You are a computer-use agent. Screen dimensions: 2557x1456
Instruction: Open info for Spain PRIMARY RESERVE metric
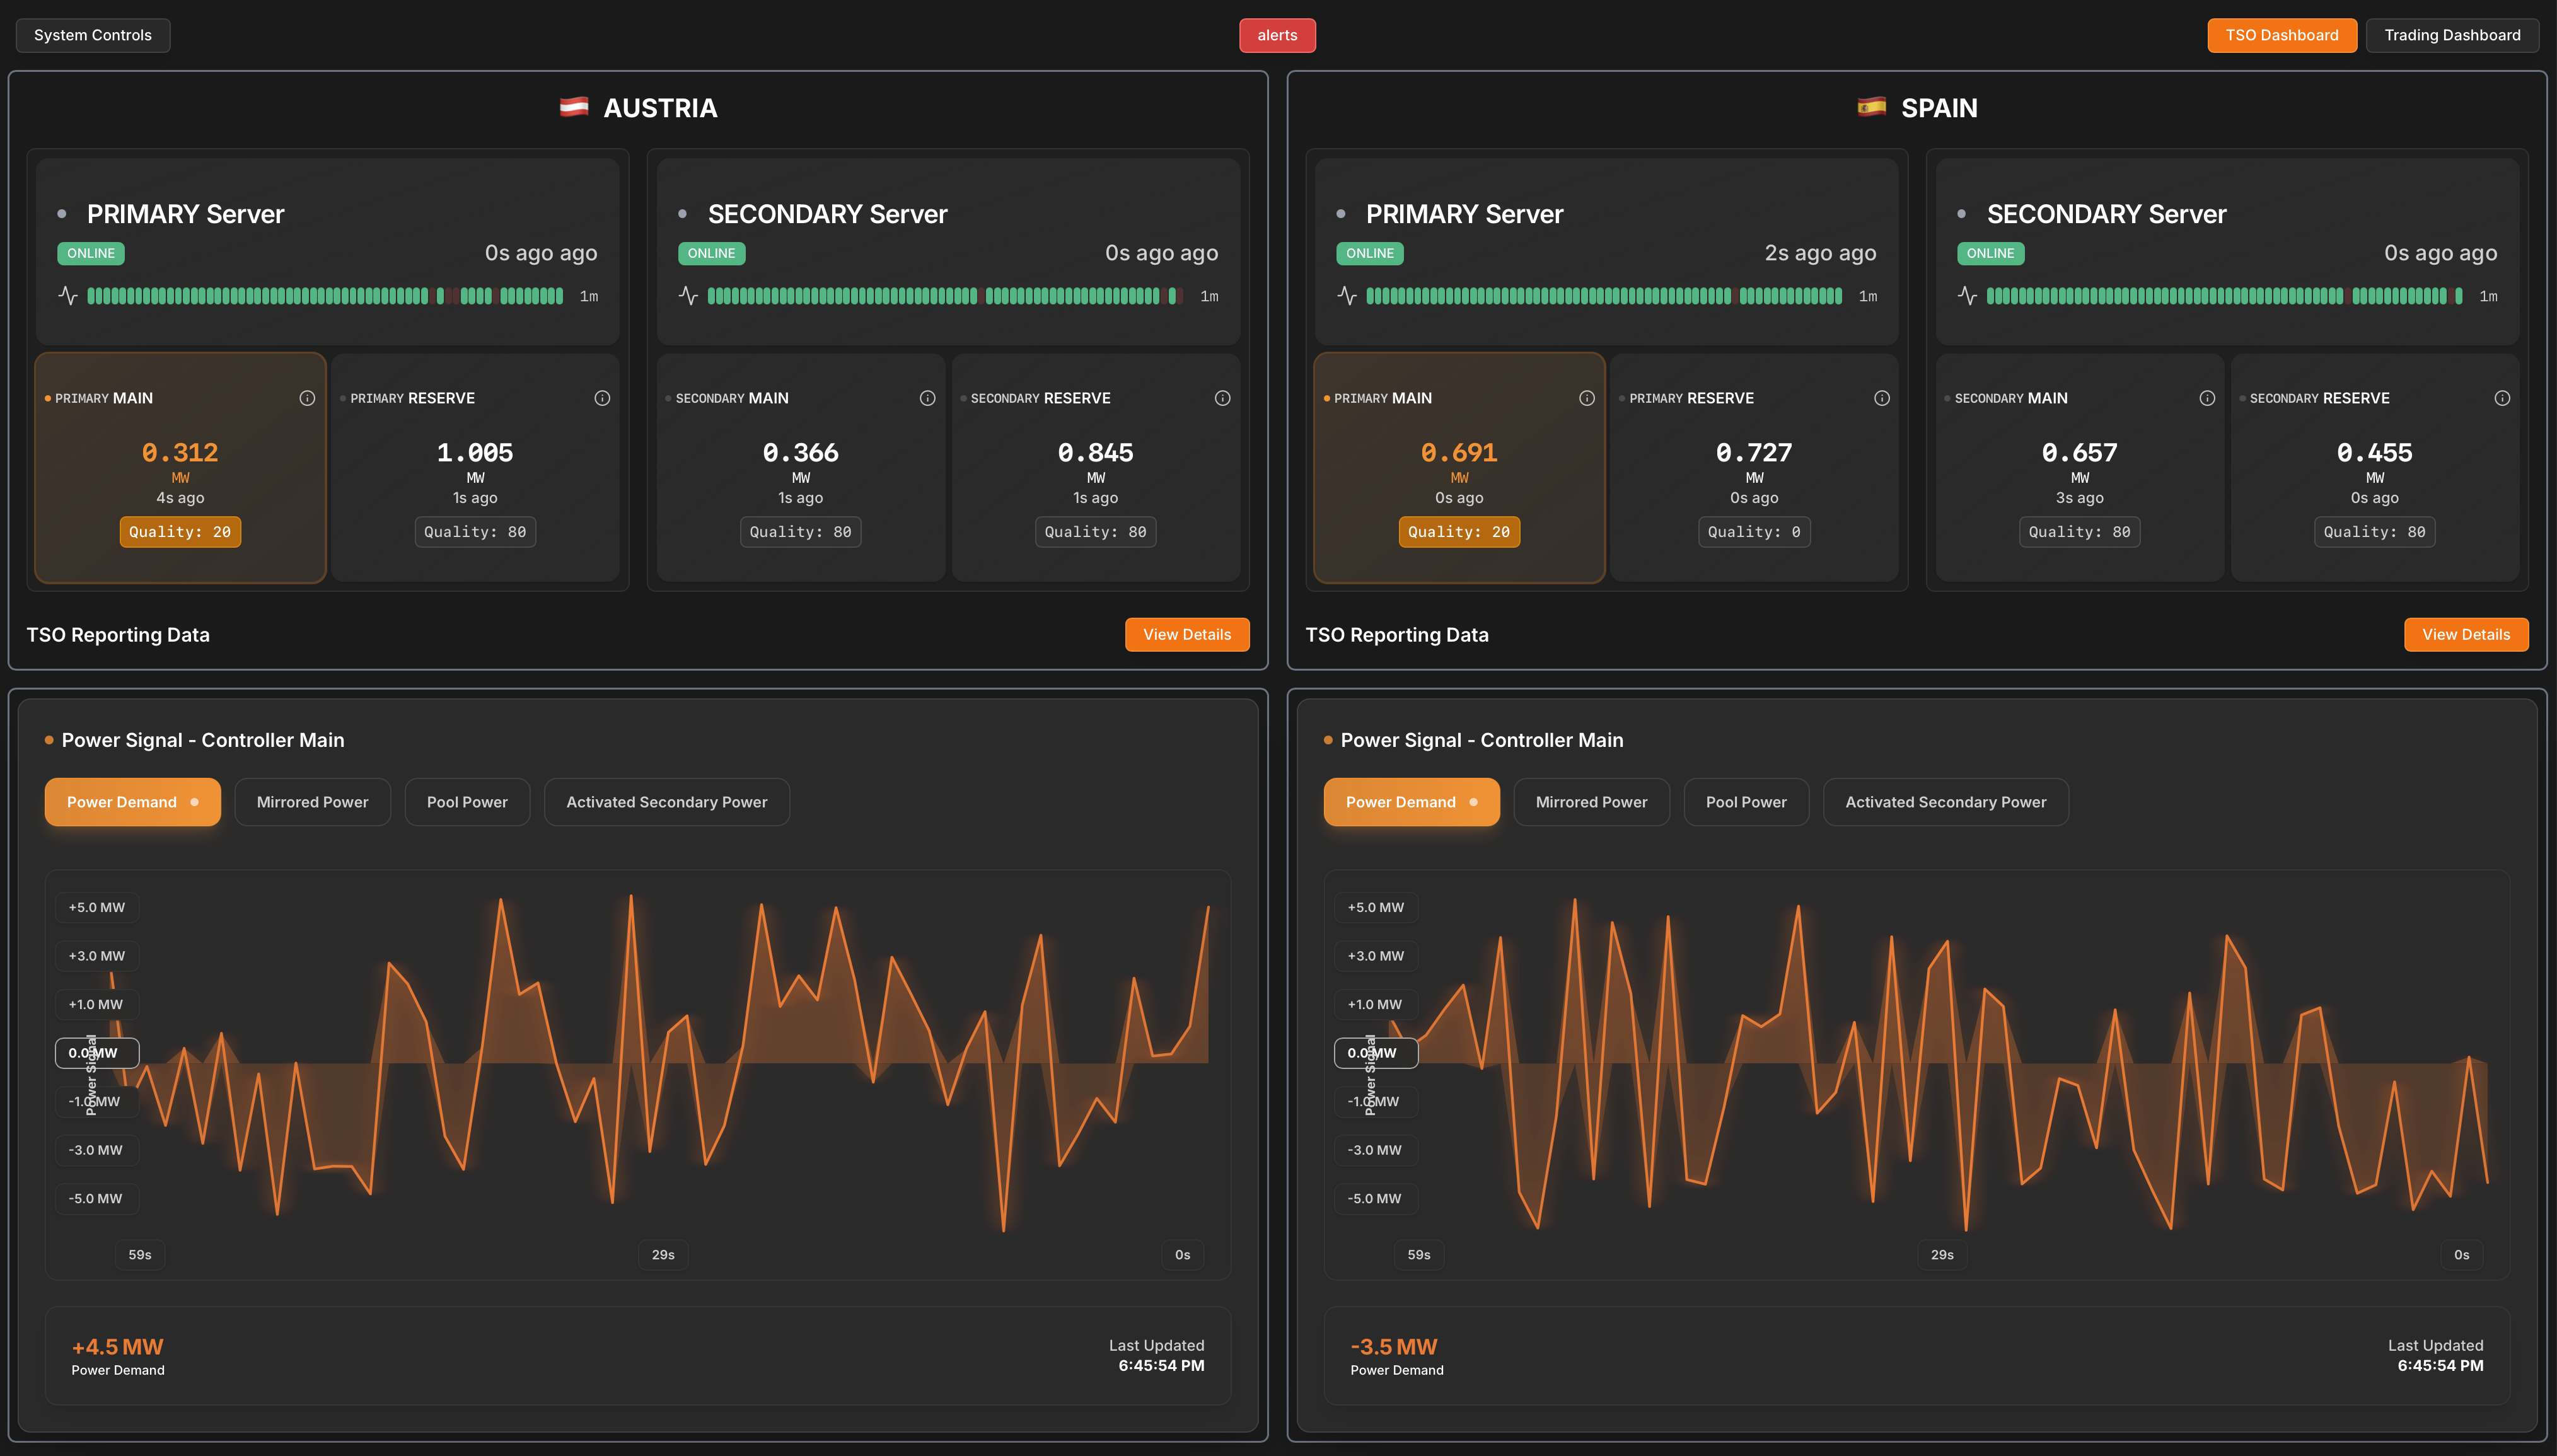[x=1882, y=397]
